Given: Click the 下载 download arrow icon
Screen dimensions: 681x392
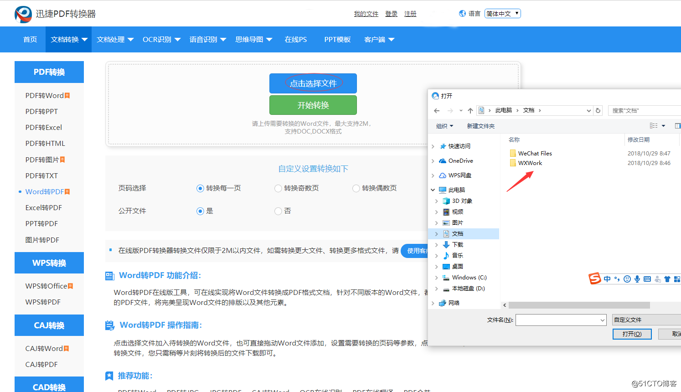Looking at the screenshot, I should [446, 245].
